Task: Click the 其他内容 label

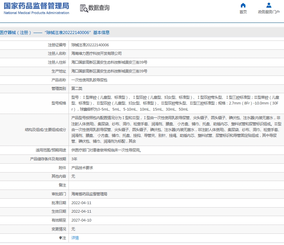Action: click(x=59, y=176)
